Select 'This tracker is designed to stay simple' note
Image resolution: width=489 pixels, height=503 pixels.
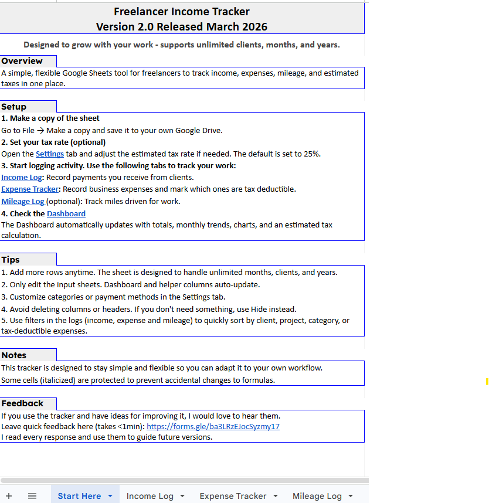point(182,368)
